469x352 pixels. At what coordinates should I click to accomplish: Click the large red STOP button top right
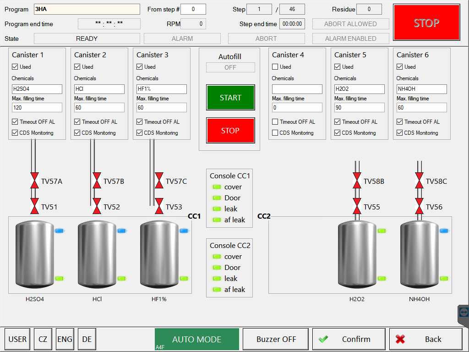coord(426,23)
